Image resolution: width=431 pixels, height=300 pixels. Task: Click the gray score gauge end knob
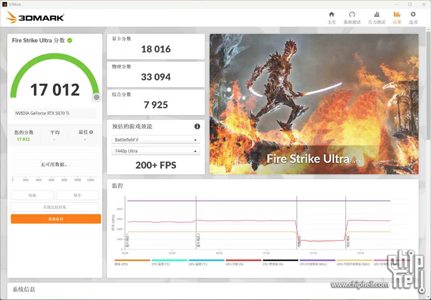[x=96, y=97]
